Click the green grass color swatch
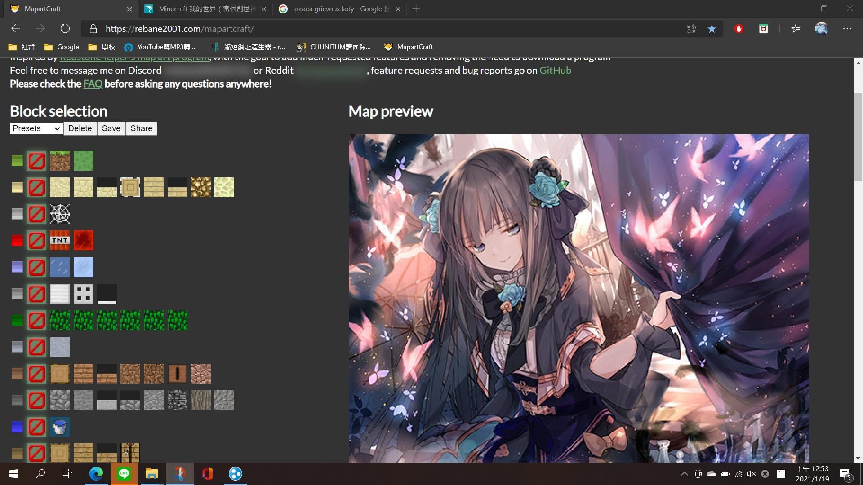 (x=17, y=161)
